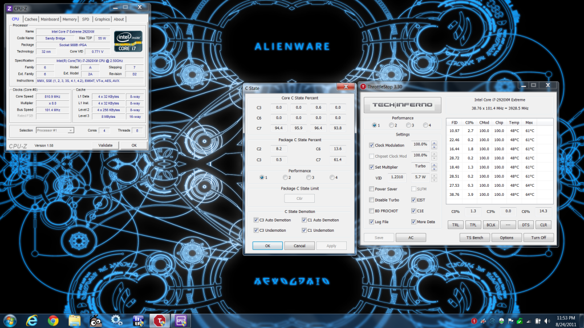Click the ThrottleStop title bar app icon

click(x=363, y=87)
